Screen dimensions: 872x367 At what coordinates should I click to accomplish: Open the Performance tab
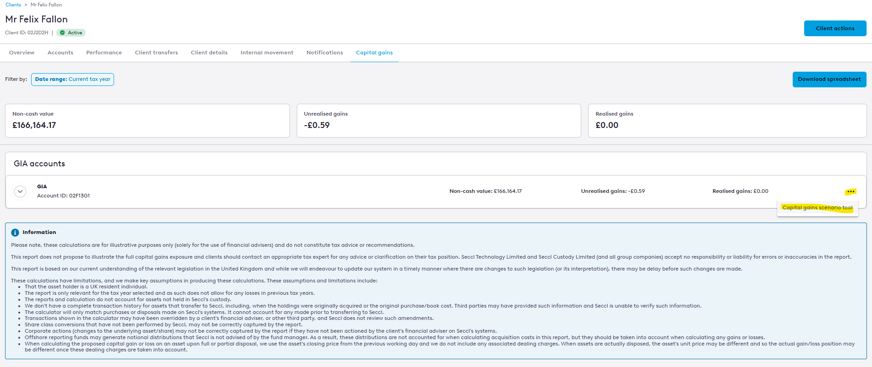point(104,53)
